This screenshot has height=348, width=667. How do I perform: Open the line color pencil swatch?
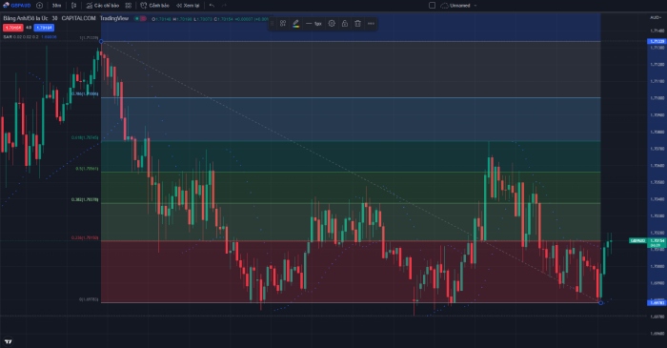pos(296,24)
